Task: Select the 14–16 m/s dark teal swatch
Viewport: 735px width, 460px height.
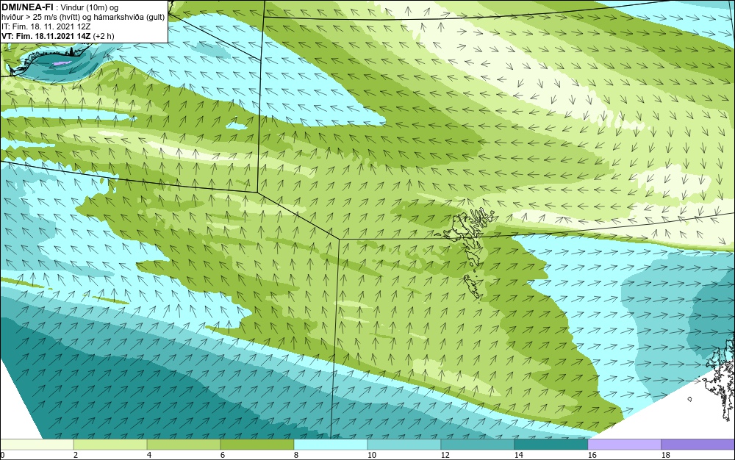Action: (x=551, y=444)
